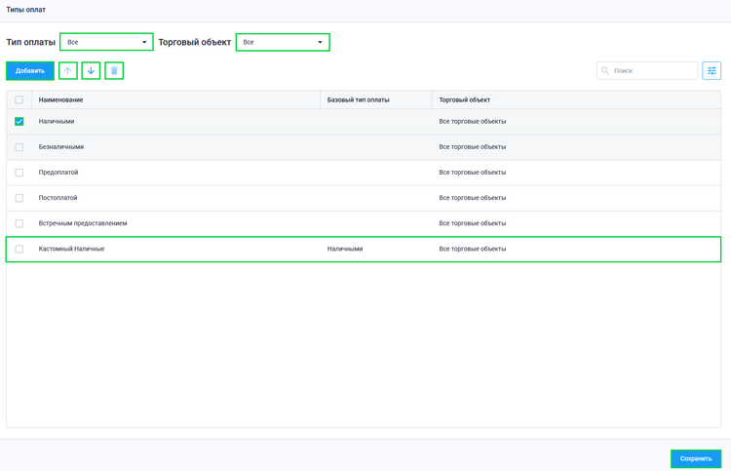Expand the Торговый объект dropdown
This screenshot has height=471, width=731.
283,42
